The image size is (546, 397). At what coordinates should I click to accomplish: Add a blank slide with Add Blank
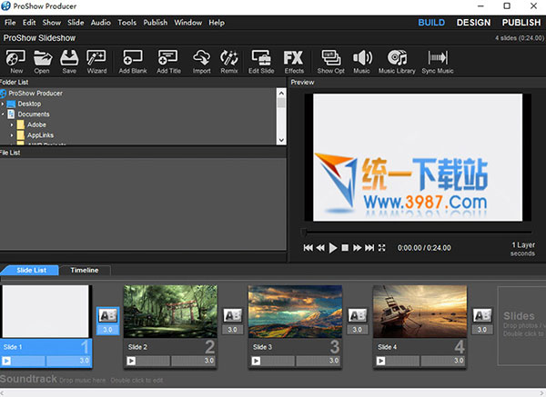tap(133, 62)
